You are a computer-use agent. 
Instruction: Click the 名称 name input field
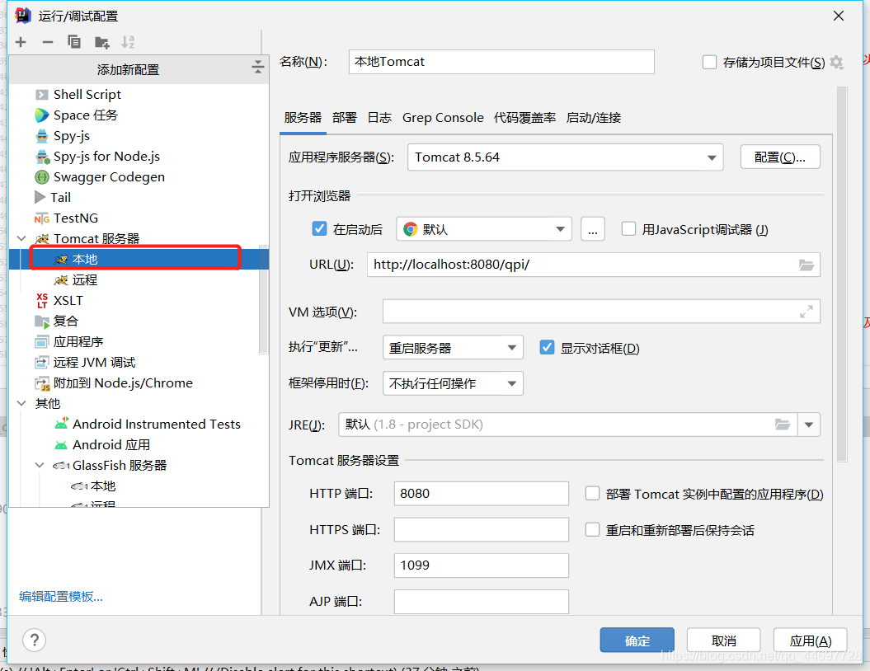[501, 62]
